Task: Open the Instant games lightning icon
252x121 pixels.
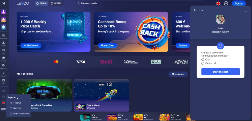Action: coord(3,74)
